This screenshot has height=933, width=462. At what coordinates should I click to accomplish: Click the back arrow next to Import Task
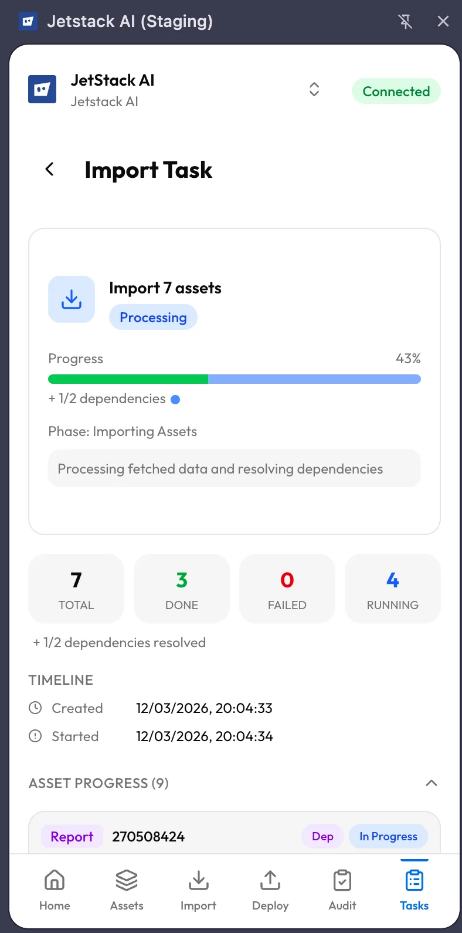pos(50,170)
